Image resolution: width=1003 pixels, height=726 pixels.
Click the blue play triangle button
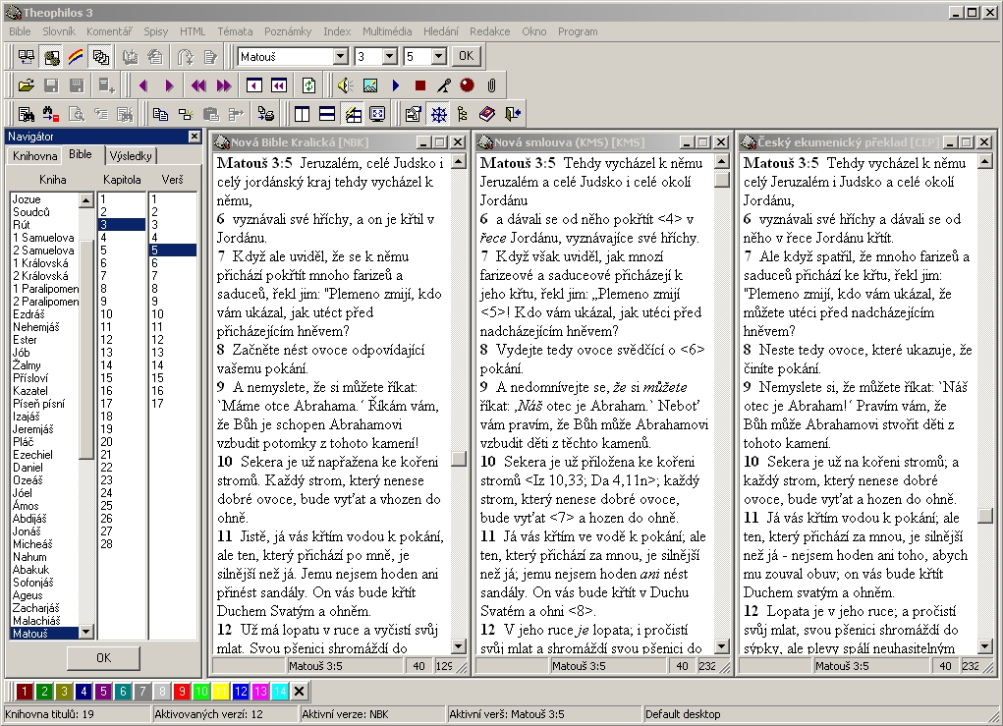pos(395,85)
